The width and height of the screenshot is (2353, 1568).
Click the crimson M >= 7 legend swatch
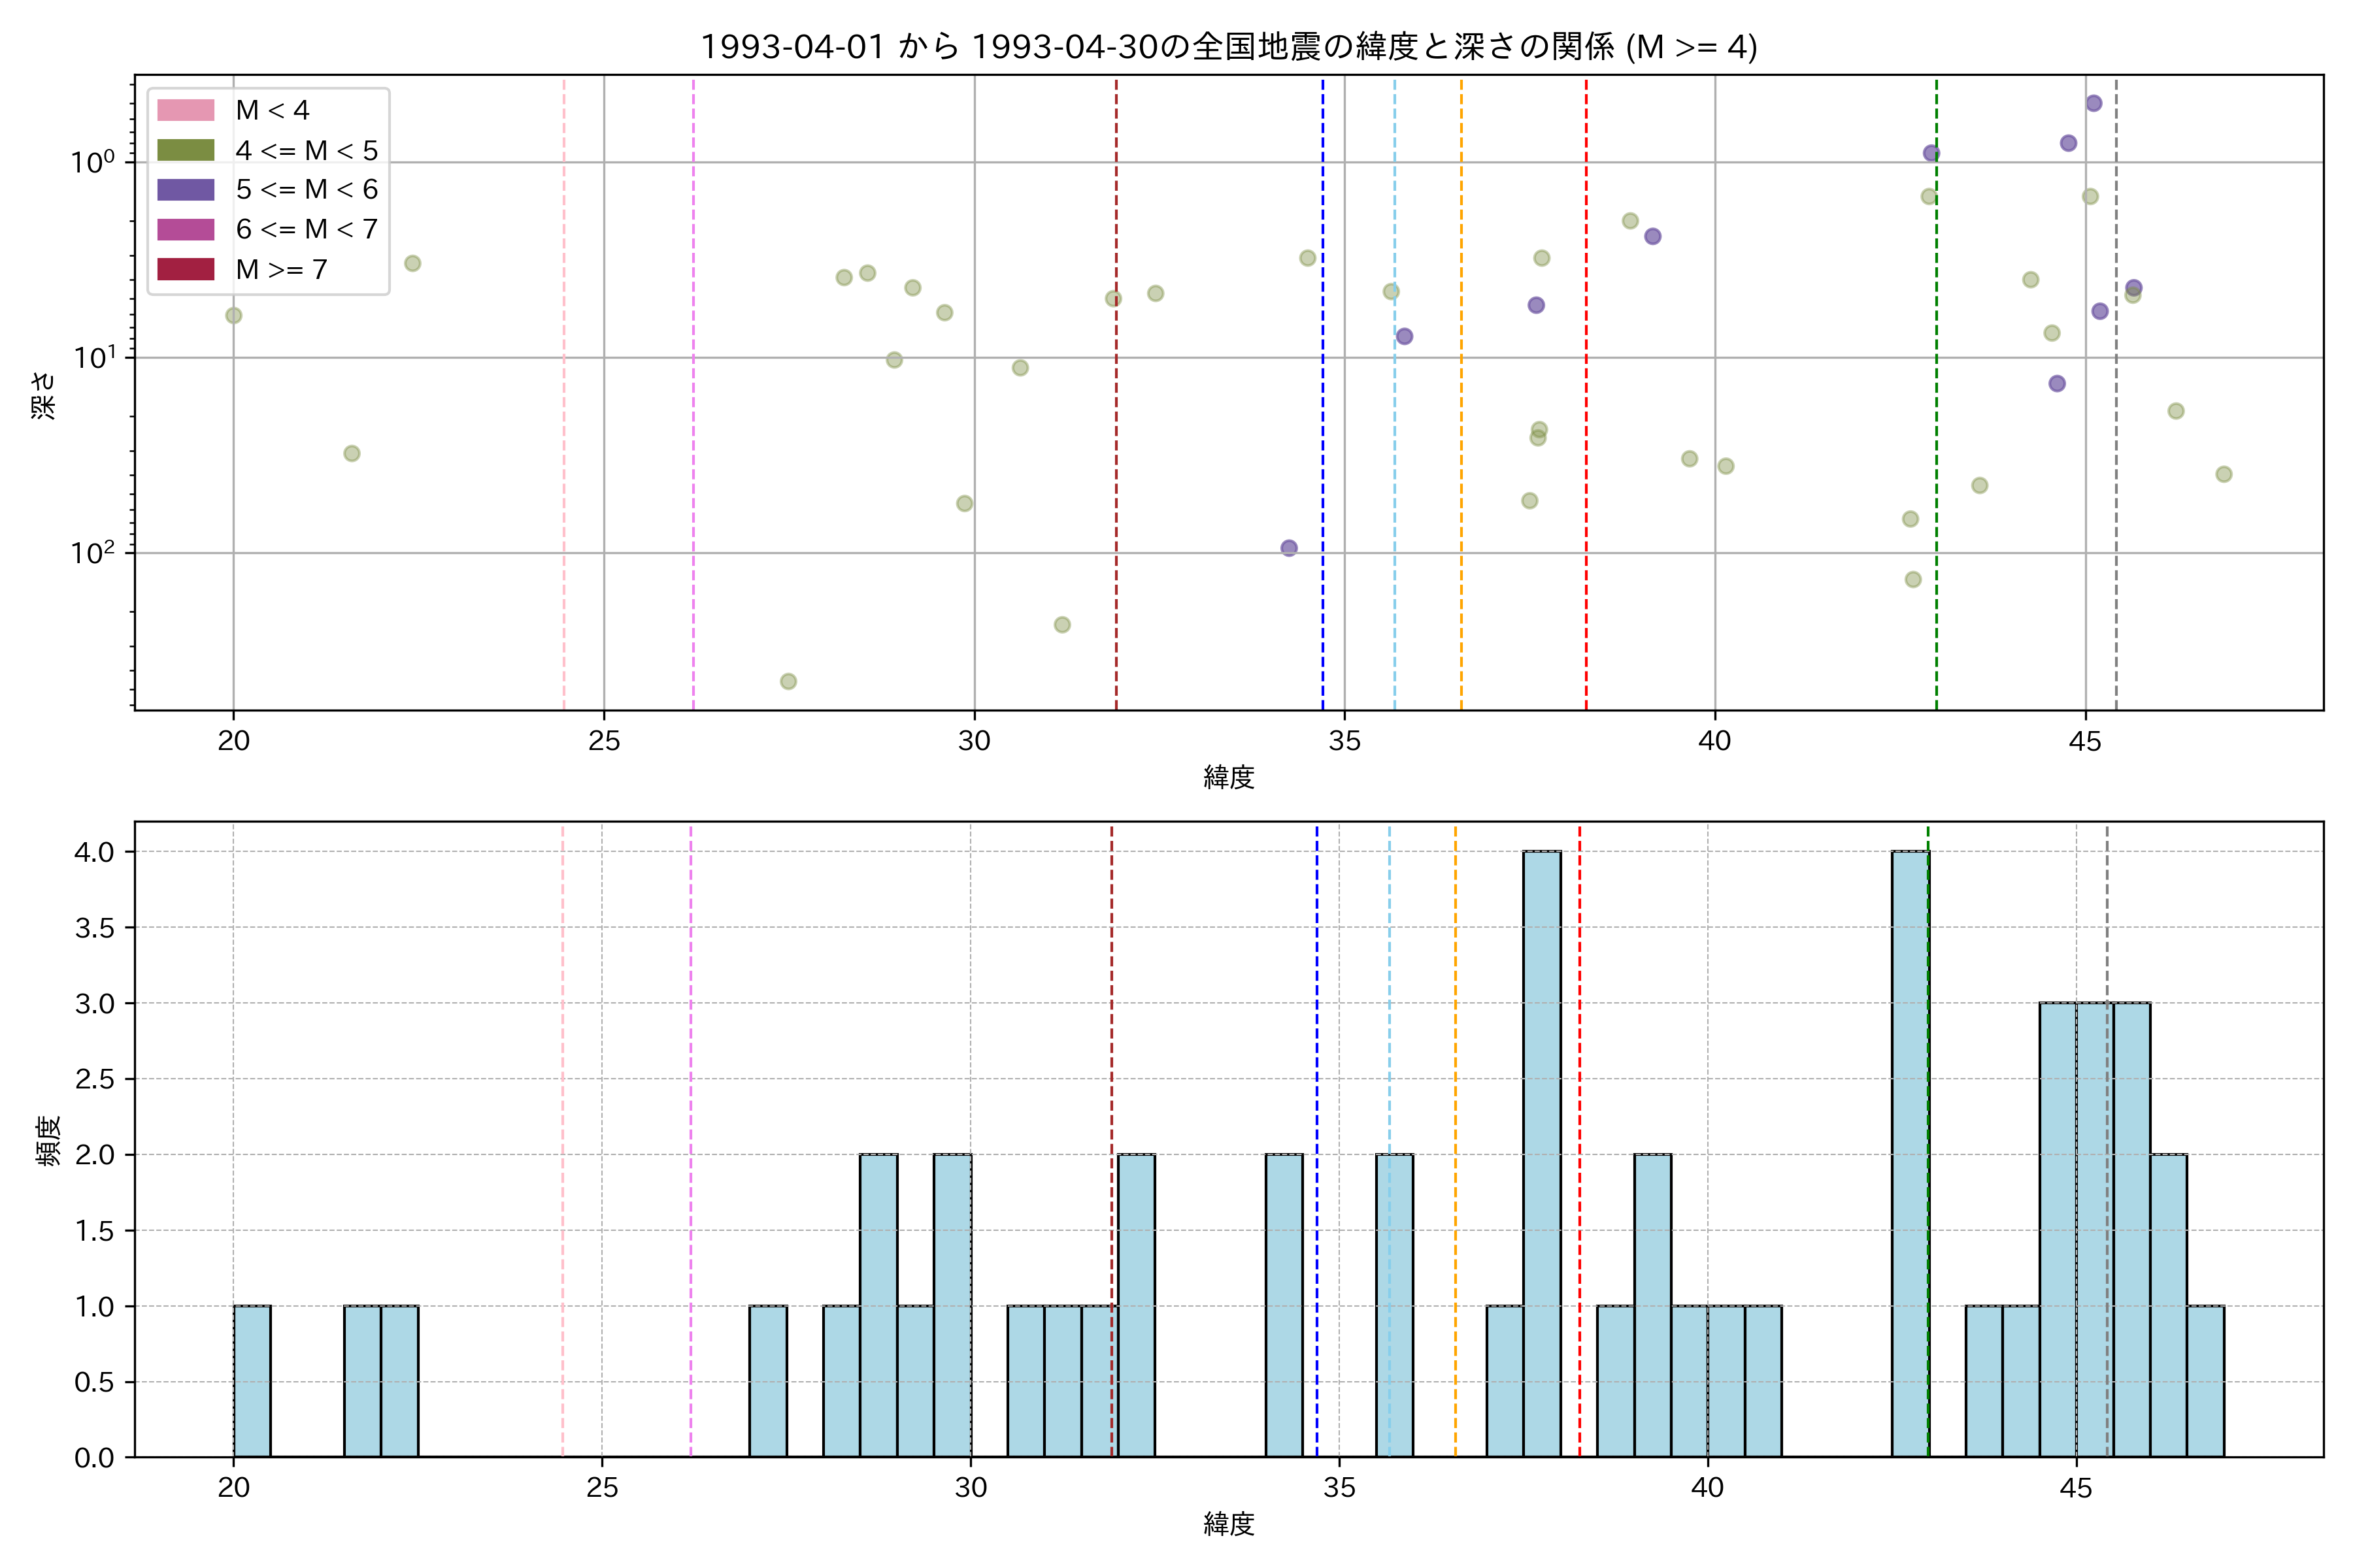pyautogui.click(x=185, y=269)
